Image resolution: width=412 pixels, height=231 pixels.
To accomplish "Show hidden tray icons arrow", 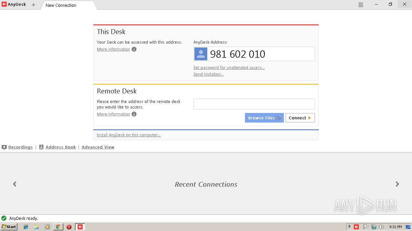I will [x=349, y=227].
